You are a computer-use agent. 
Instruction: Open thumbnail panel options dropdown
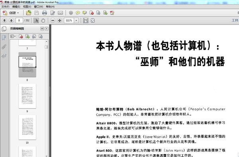[x=13, y=36]
